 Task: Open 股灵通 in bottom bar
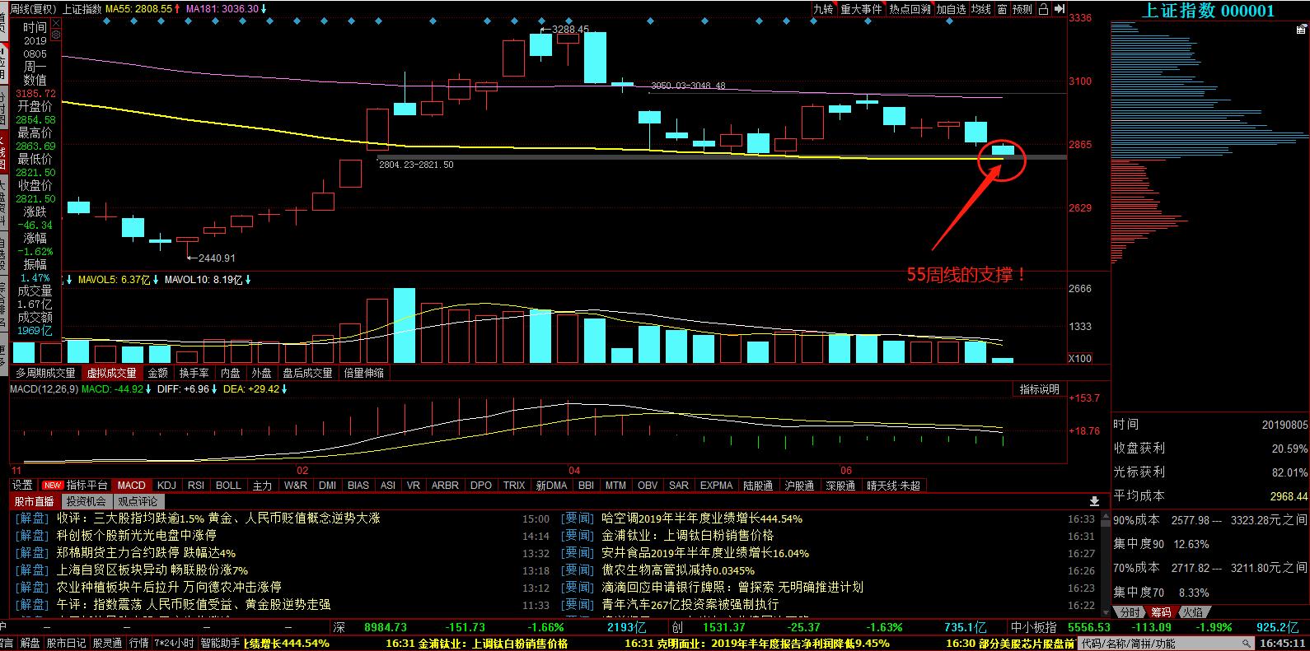coord(107,643)
